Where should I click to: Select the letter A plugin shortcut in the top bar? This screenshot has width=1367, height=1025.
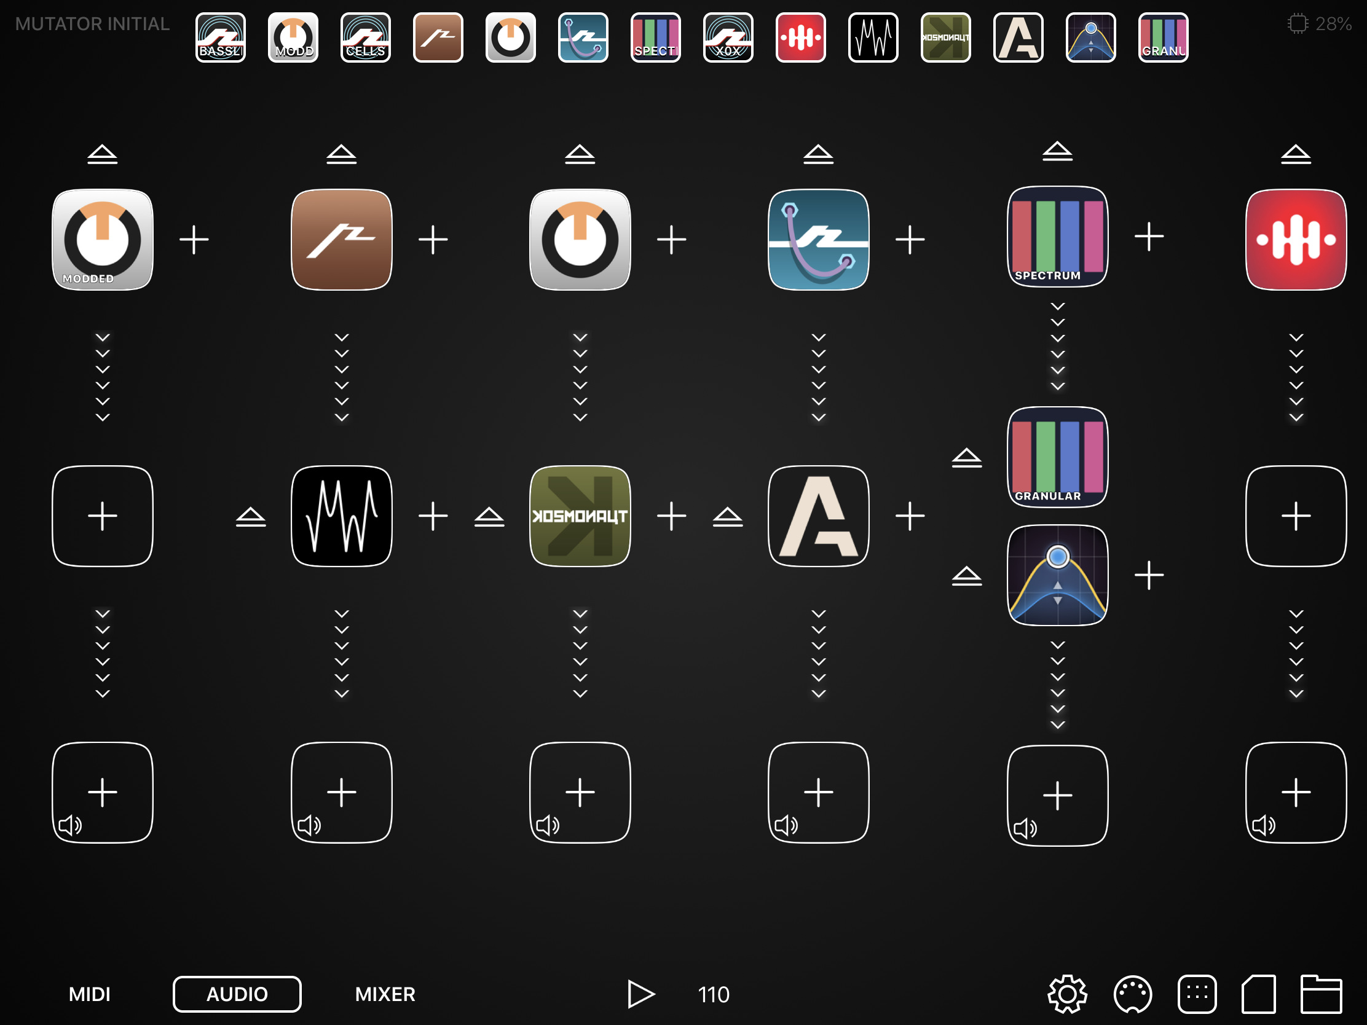[x=1018, y=37]
